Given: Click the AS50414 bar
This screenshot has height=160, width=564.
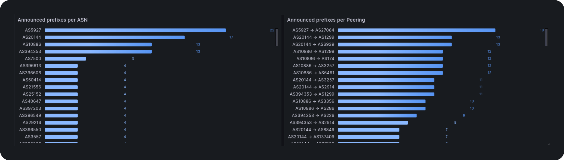Looking at the screenshot, I should [x=61, y=80].
